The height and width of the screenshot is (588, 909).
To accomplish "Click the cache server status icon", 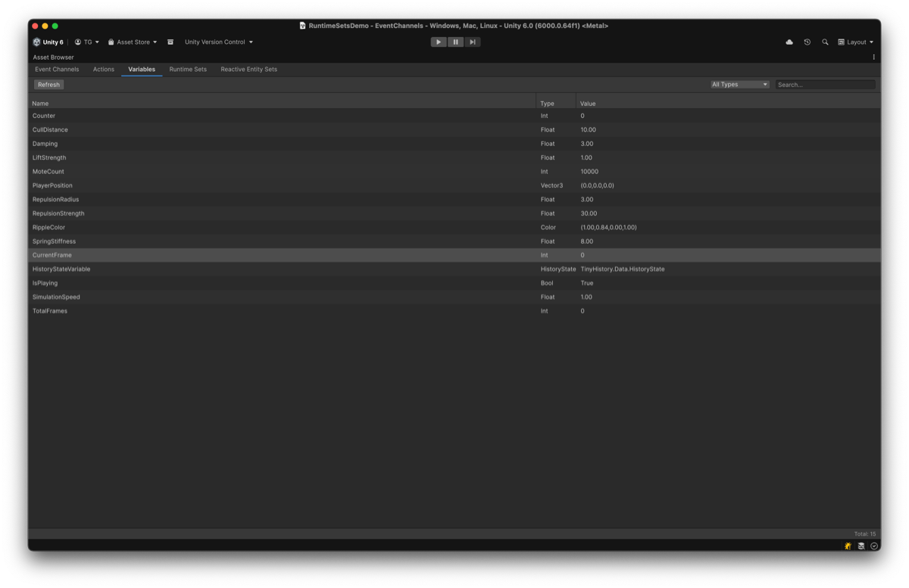I will pos(861,546).
